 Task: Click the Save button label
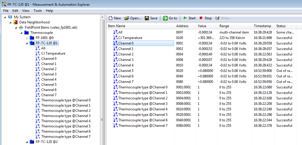154,18
